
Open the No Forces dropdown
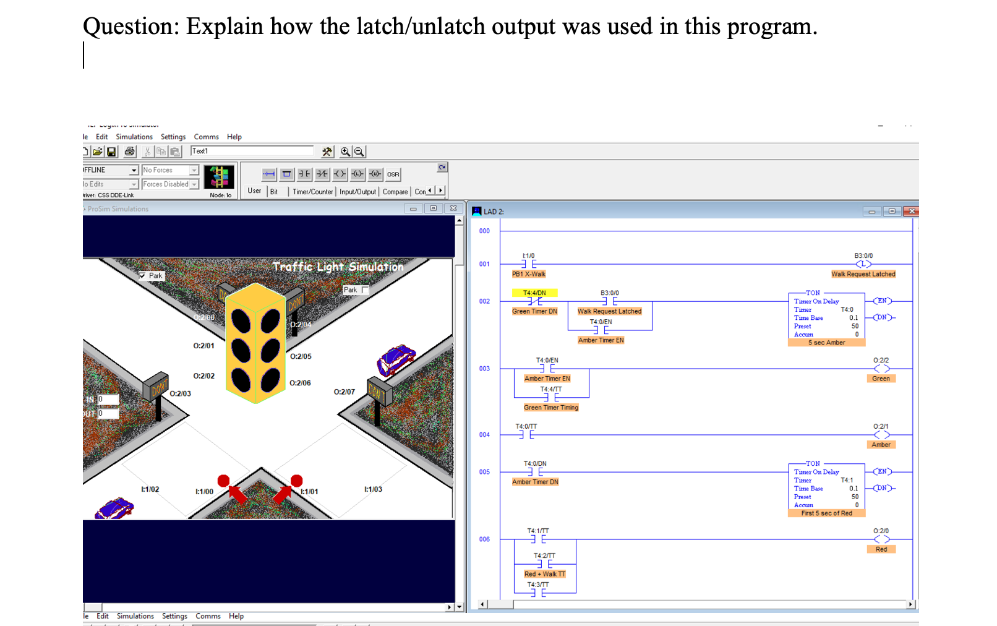tap(194, 169)
